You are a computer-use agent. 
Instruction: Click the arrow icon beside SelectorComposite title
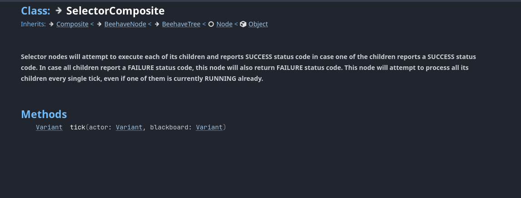[x=59, y=10]
